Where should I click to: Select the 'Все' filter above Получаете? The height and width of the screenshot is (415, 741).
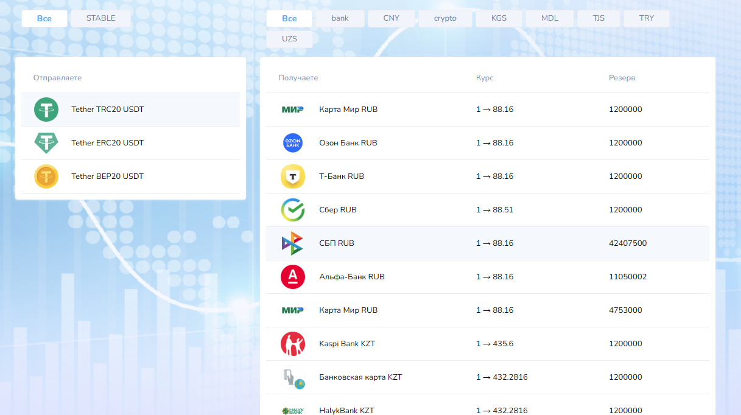289,18
